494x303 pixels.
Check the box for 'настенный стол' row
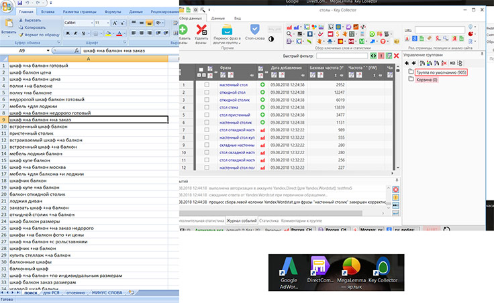point(207,85)
